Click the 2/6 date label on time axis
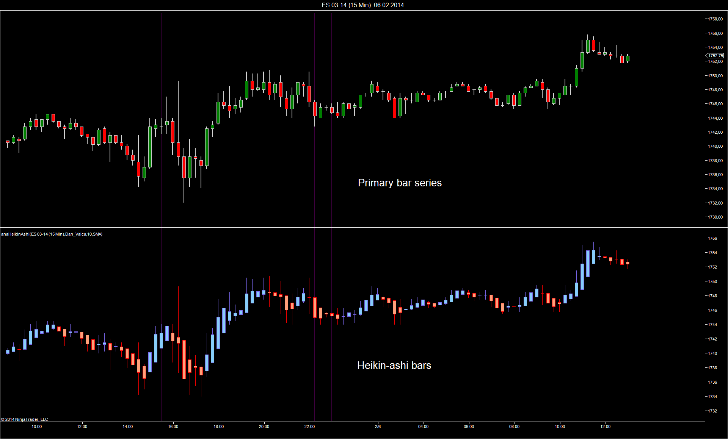Screen dimensions: 728x439 coord(378,427)
